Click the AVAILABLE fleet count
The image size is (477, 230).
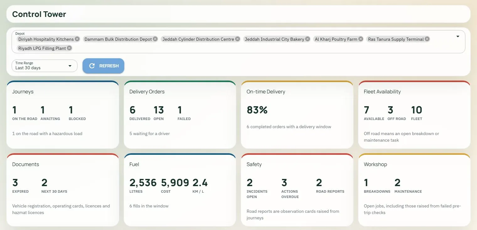click(x=367, y=110)
